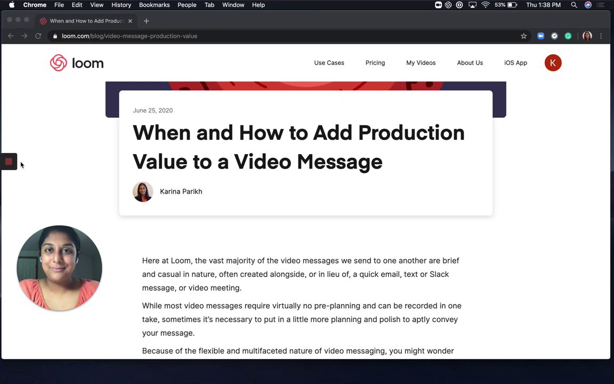Open the Help menu
The image size is (614, 384).
tap(258, 5)
